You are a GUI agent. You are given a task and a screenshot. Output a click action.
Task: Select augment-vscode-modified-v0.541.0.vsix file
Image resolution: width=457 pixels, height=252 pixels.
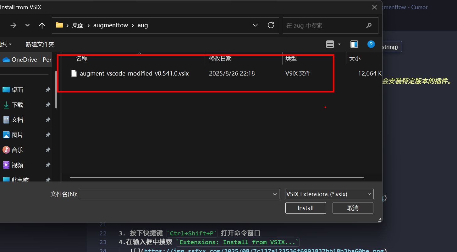tap(134, 74)
